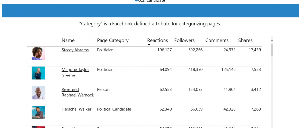Viewport: 302px width, 128px height.
Task: Sort table by Reactions column header
Action: point(157,40)
